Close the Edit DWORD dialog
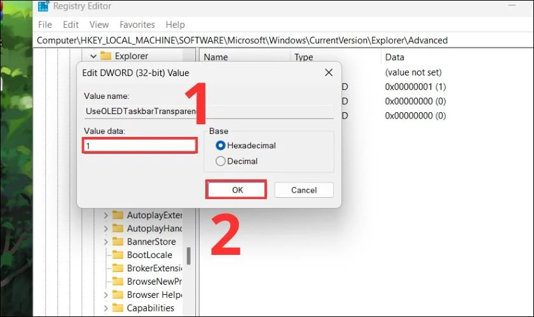The height and width of the screenshot is (317, 534). coord(329,72)
